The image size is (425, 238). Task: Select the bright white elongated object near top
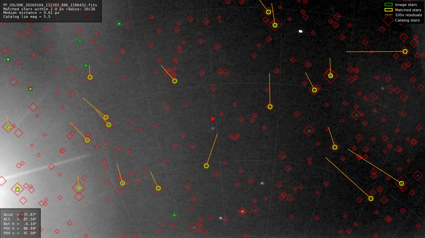300,31
